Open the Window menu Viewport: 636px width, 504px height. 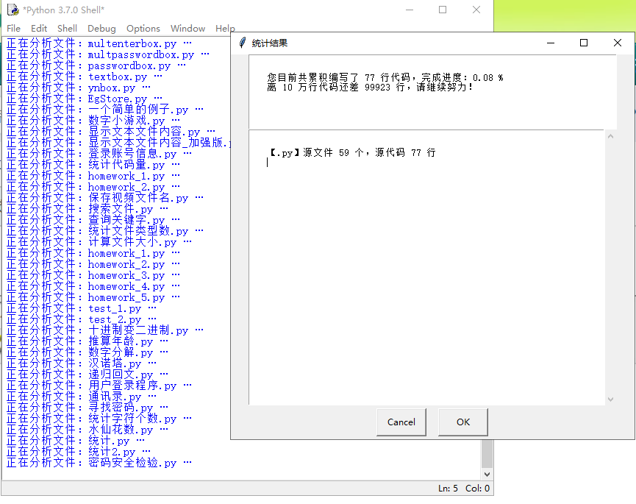(x=187, y=28)
